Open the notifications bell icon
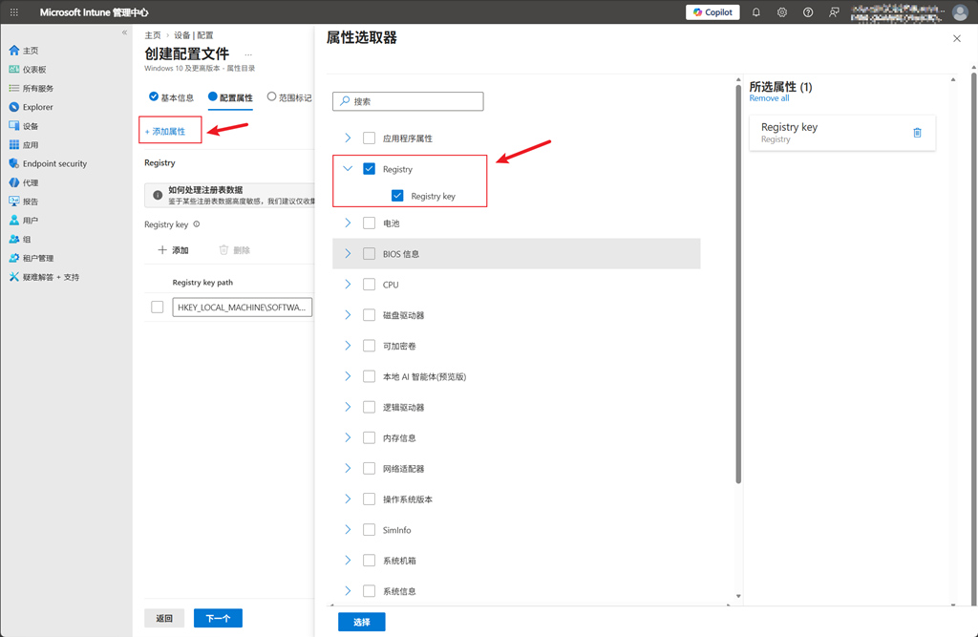The height and width of the screenshot is (637, 978). point(756,11)
